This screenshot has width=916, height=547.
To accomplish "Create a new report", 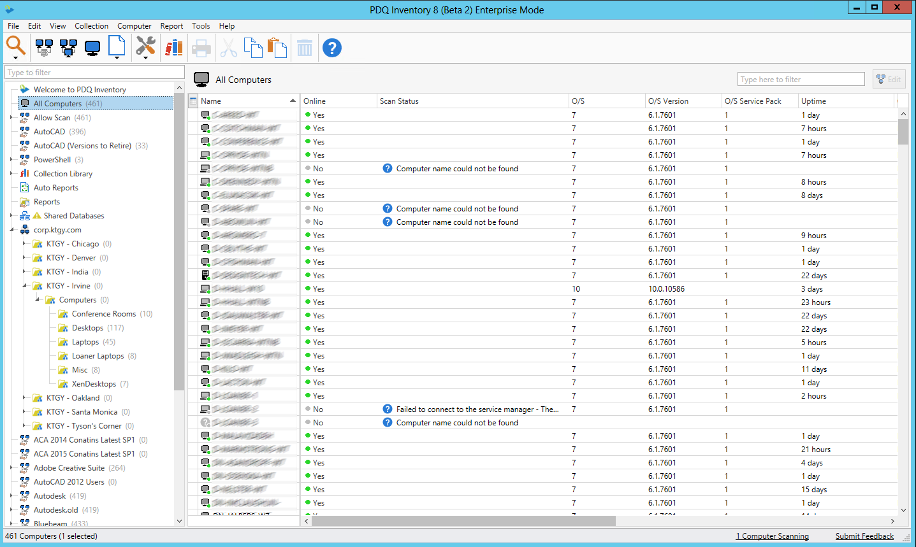I will [116, 46].
